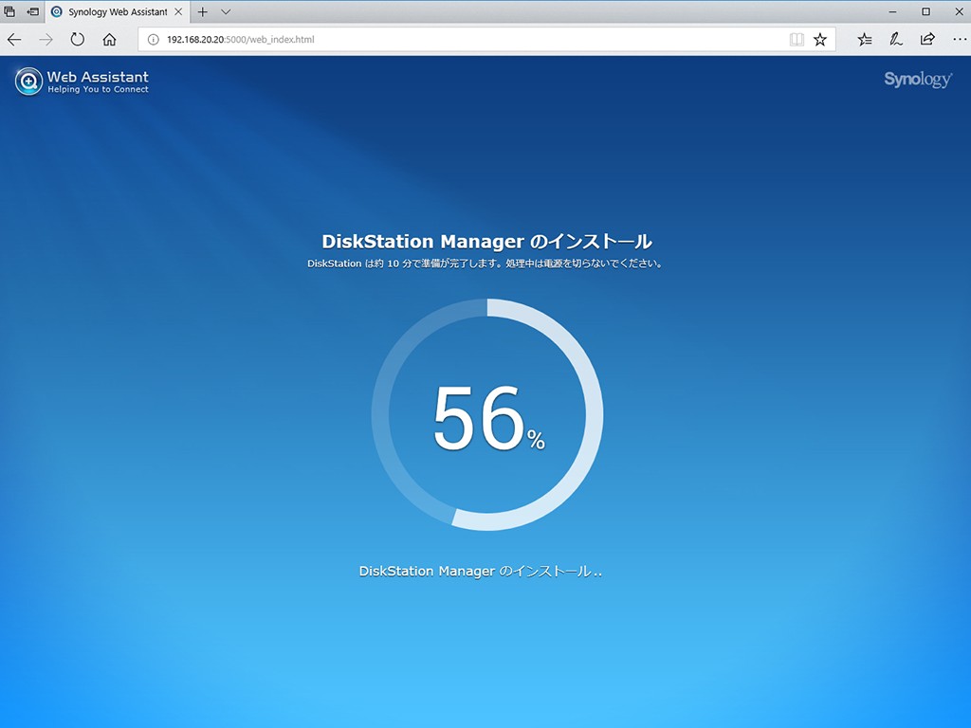Click the browser Back arrow
This screenshot has height=728, width=971.
[x=14, y=40]
